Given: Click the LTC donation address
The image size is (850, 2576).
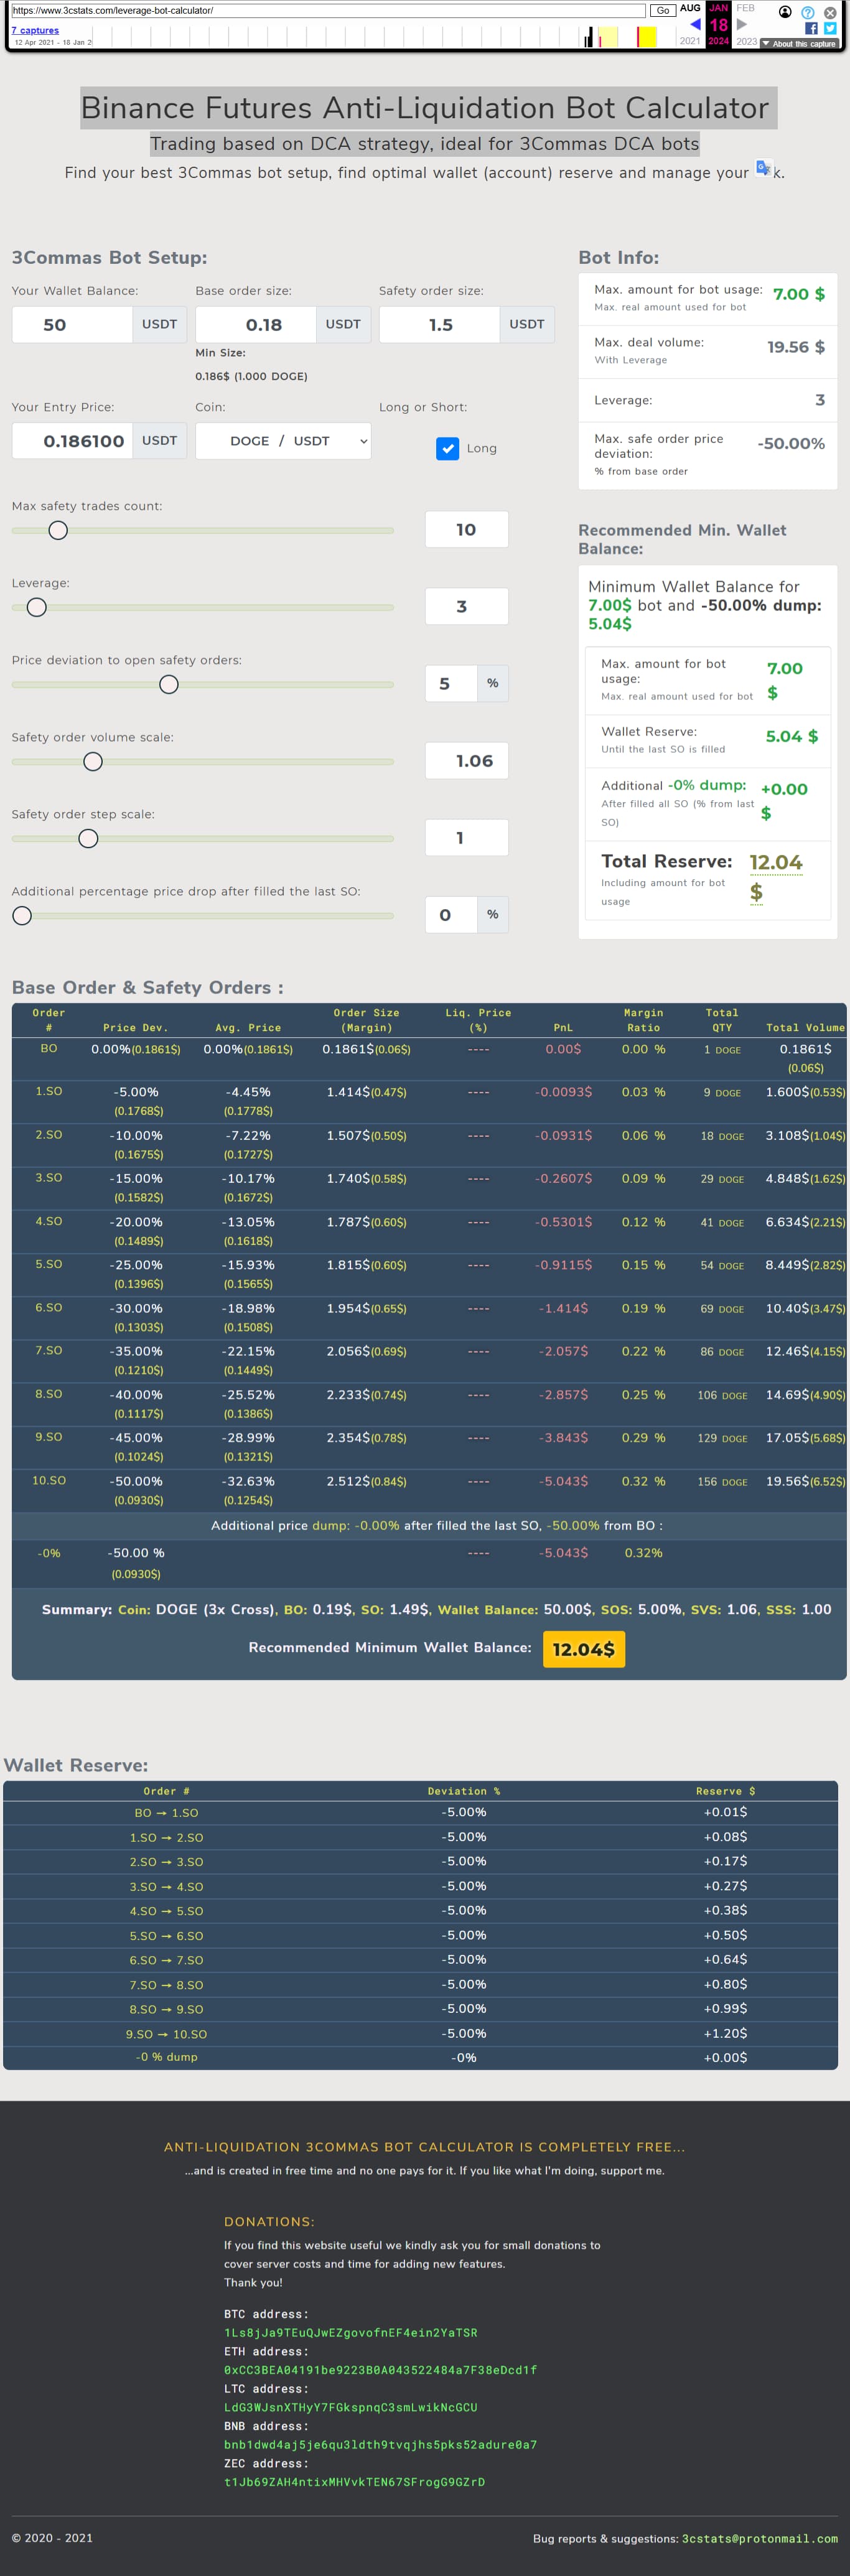Looking at the screenshot, I should 351,2407.
